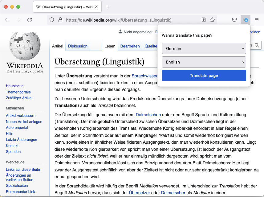Reload the page with refresh icon
This screenshot has height=197, width=264.
[30, 20]
